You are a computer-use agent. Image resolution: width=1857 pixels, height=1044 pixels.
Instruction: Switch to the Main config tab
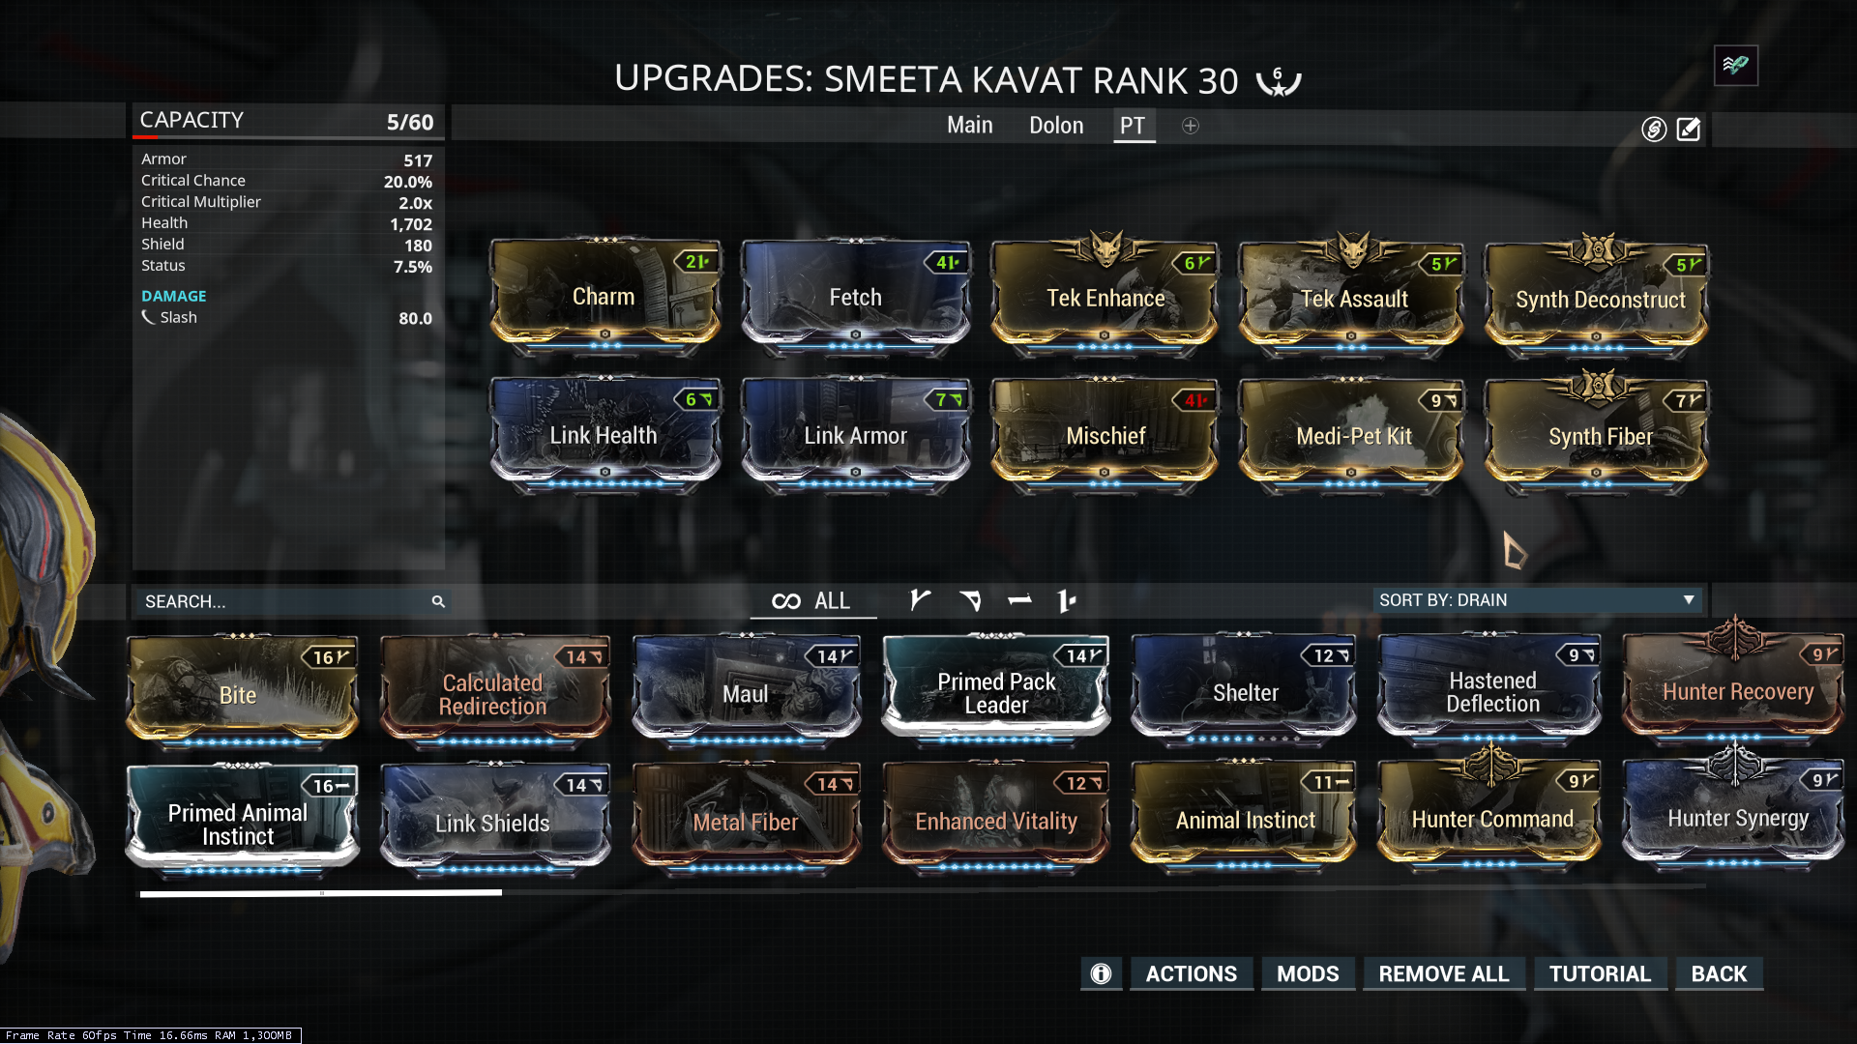[x=969, y=126]
